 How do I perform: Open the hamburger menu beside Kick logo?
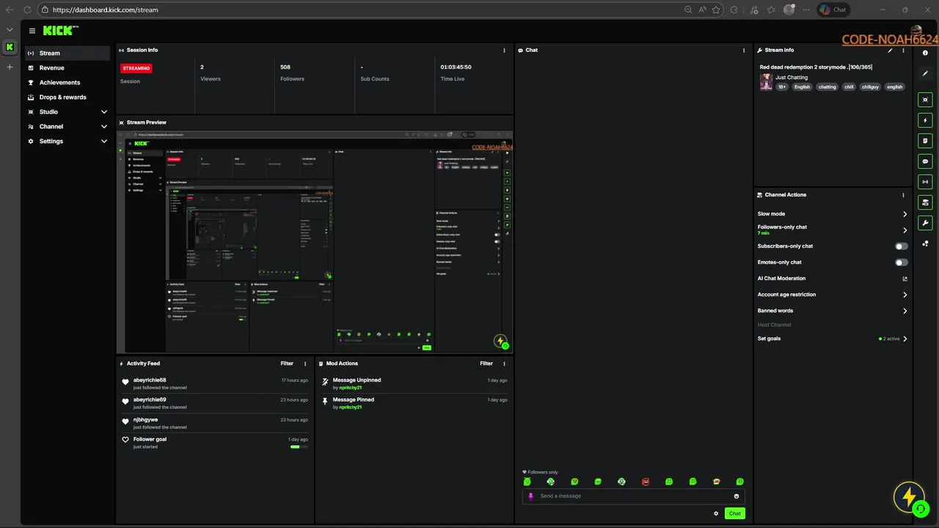click(32, 31)
